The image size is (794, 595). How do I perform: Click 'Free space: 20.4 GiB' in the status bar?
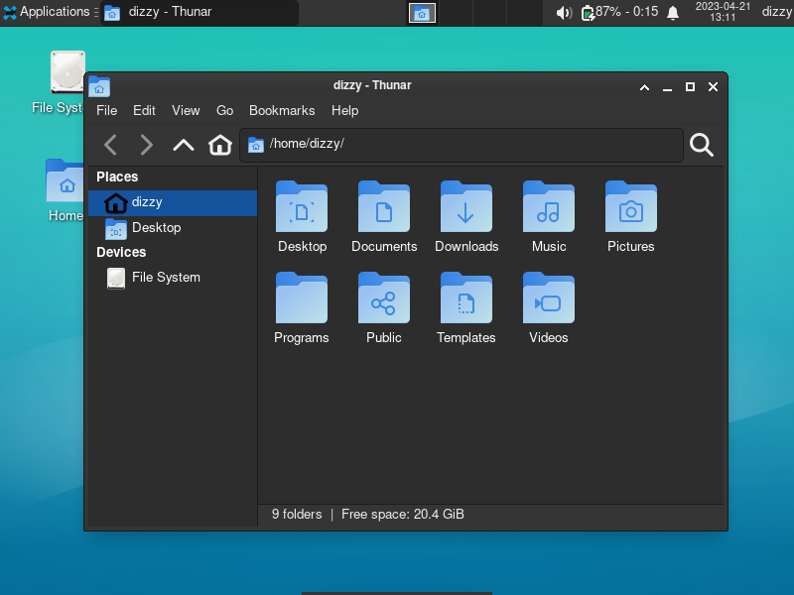[403, 515]
